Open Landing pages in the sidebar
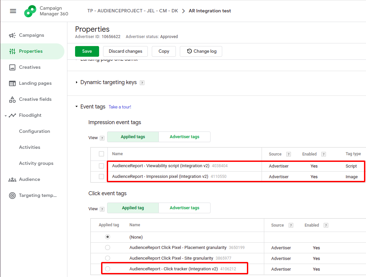This screenshot has width=366, height=277. (x=35, y=83)
